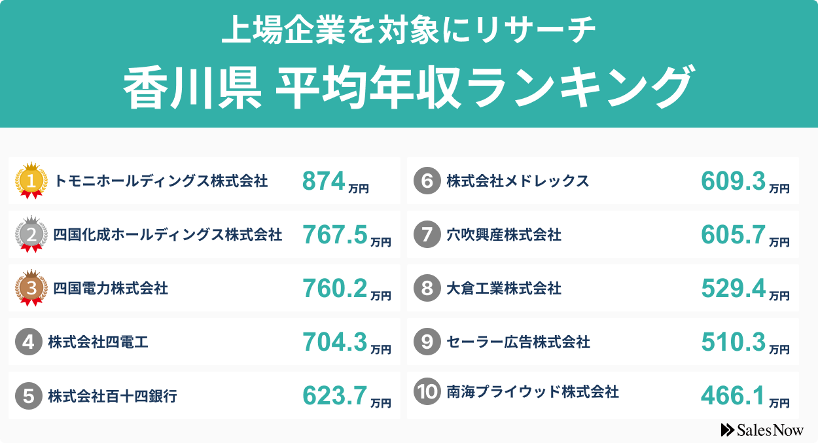Click the bronze medal rank 3 icon
This screenshot has width=818, height=443.
(31, 288)
